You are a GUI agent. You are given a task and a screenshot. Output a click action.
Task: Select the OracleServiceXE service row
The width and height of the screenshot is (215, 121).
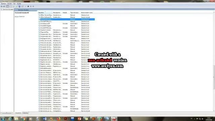pos(67,24)
